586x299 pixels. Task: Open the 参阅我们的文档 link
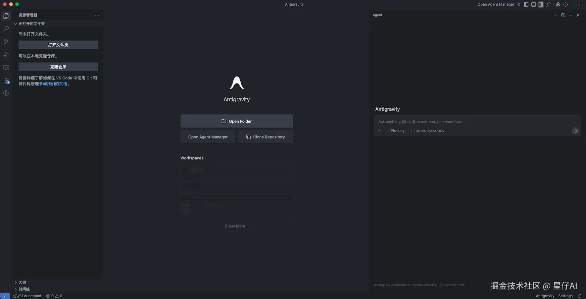[x=53, y=84]
